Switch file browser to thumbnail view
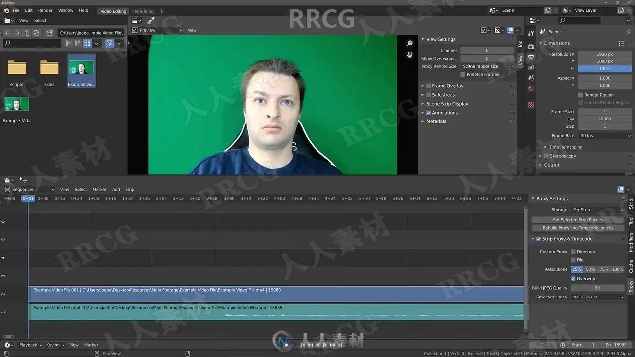635x357 pixels. tap(87, 43)
